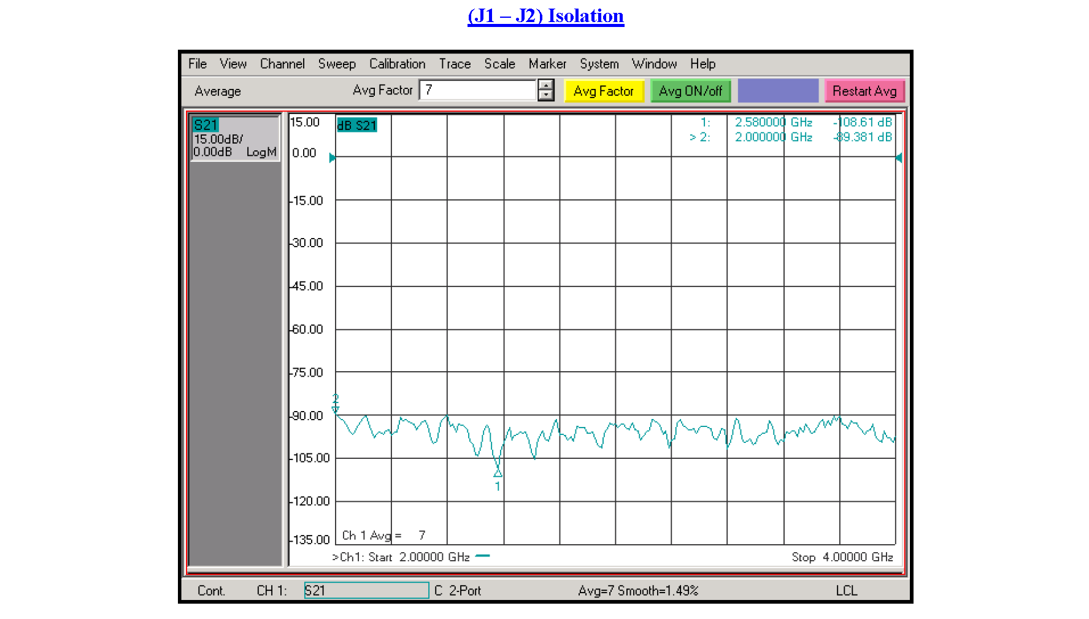Screen dimensions: 1089x619
Task: Click the dB S21 trace title
Action: pos(356,125)
